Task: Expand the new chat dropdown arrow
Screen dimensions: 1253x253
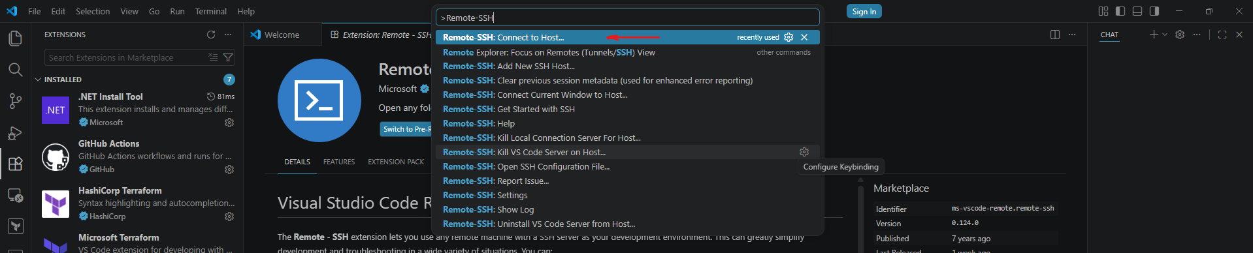Action: click(x=1165, y=35)
